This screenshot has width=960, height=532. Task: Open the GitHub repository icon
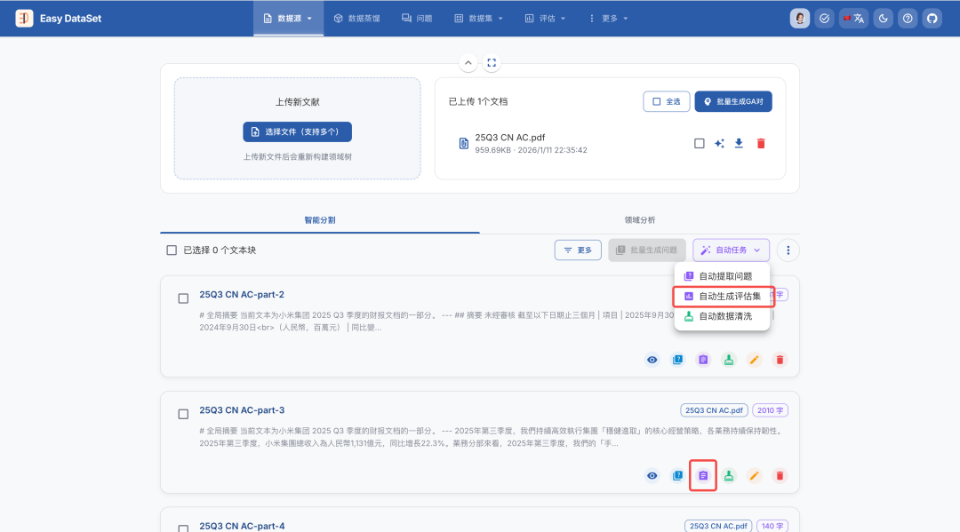(932, 19)
